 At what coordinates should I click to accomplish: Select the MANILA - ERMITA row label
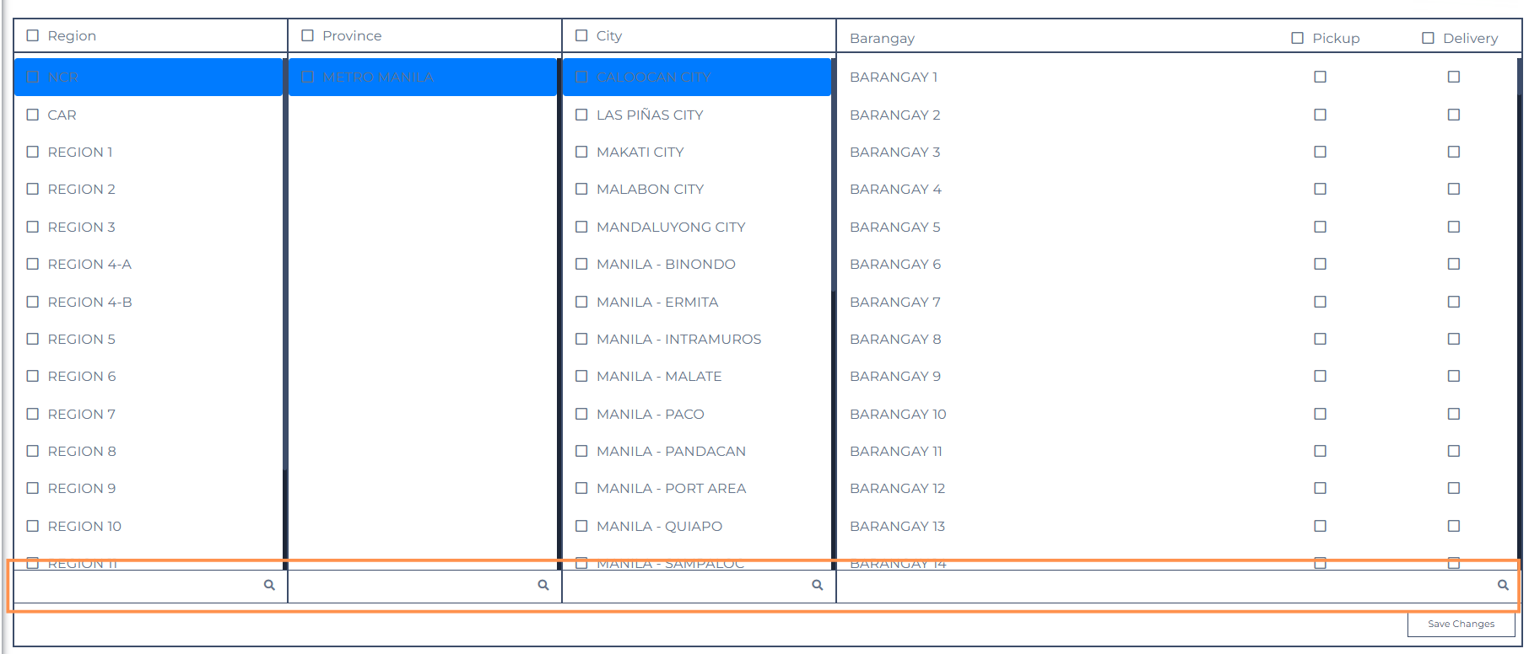click(657, 302)
